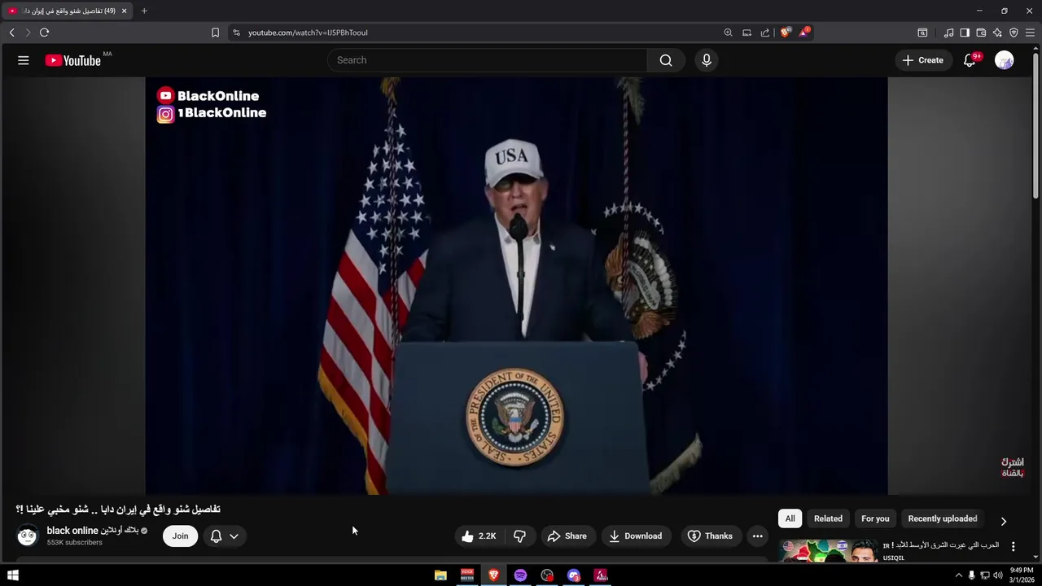Like the video with 2.2K likes
The width and height of the screenshot is (1042, 586).
coord(479,536)
